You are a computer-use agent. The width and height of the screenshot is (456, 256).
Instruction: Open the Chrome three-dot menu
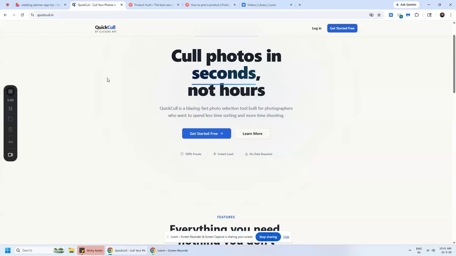tap(451, 15)
